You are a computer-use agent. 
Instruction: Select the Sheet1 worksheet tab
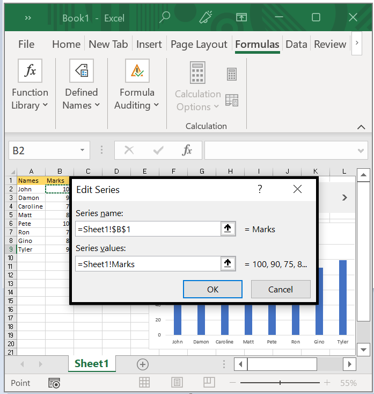92,363
